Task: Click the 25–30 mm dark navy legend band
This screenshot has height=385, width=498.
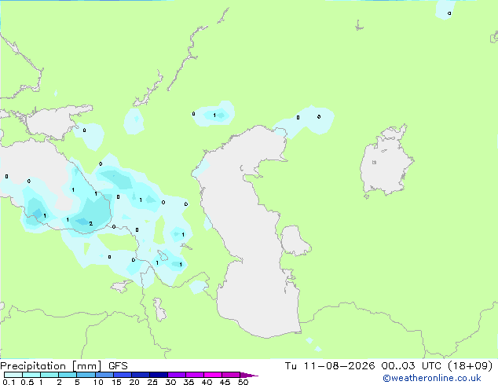Action: [159, 375]
